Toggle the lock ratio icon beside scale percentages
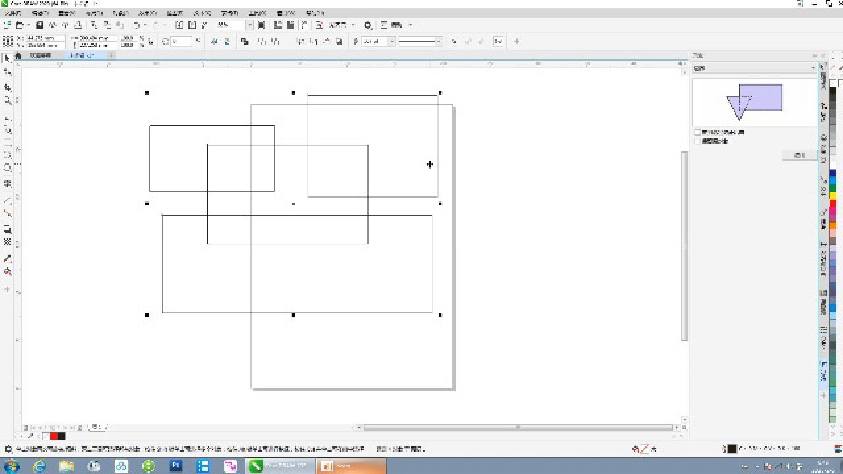The width and height of the screenshot is (843, 474). 151,41
